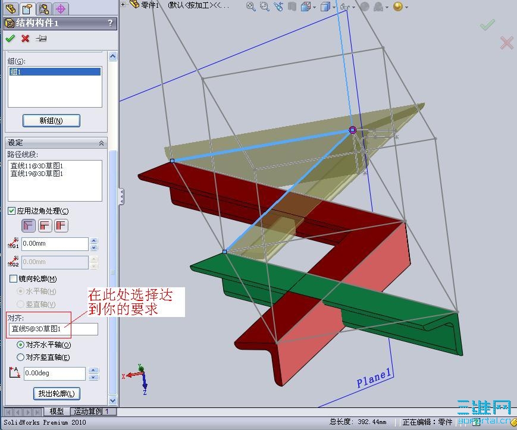Image resolution: width=517 pixels, height=430 pixels.
Task: Open the FeatureManager design tree tab
Action: (x=11, y=8)
